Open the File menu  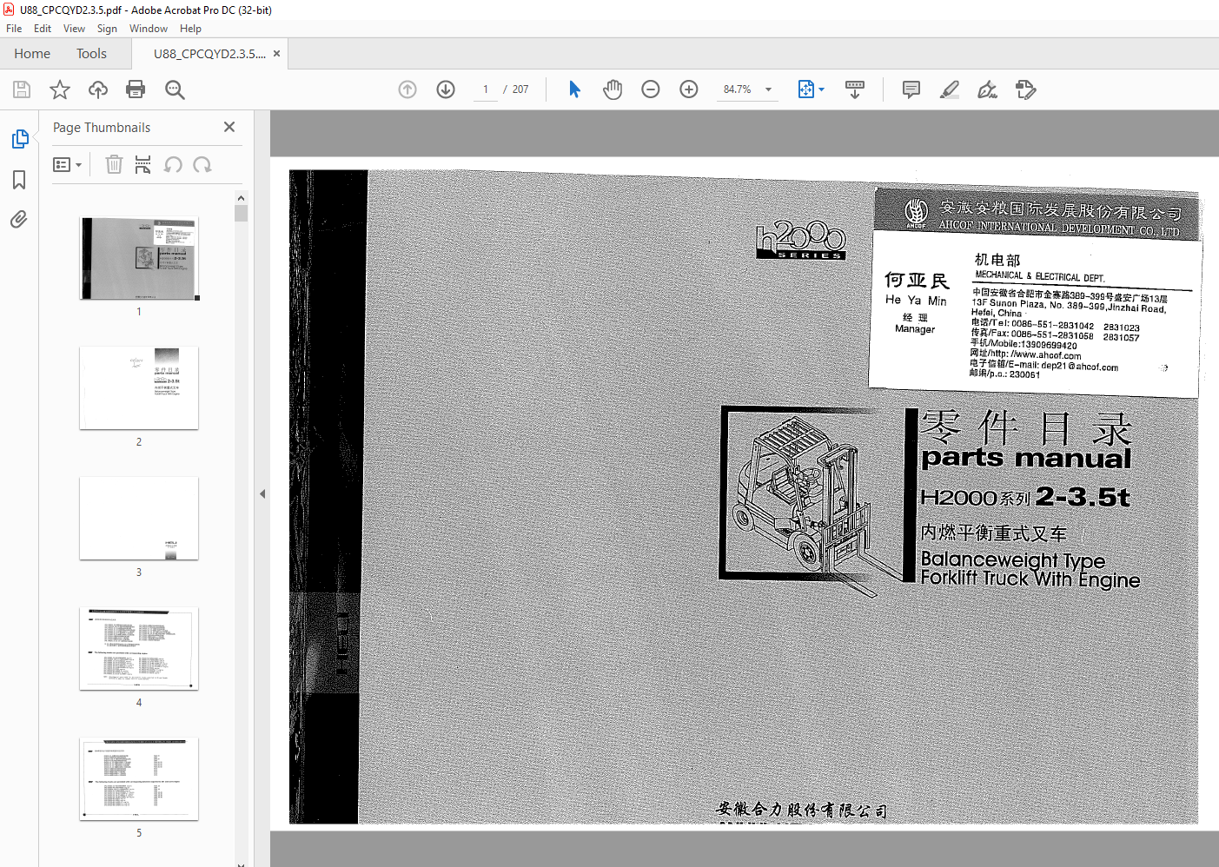point(14,29)
